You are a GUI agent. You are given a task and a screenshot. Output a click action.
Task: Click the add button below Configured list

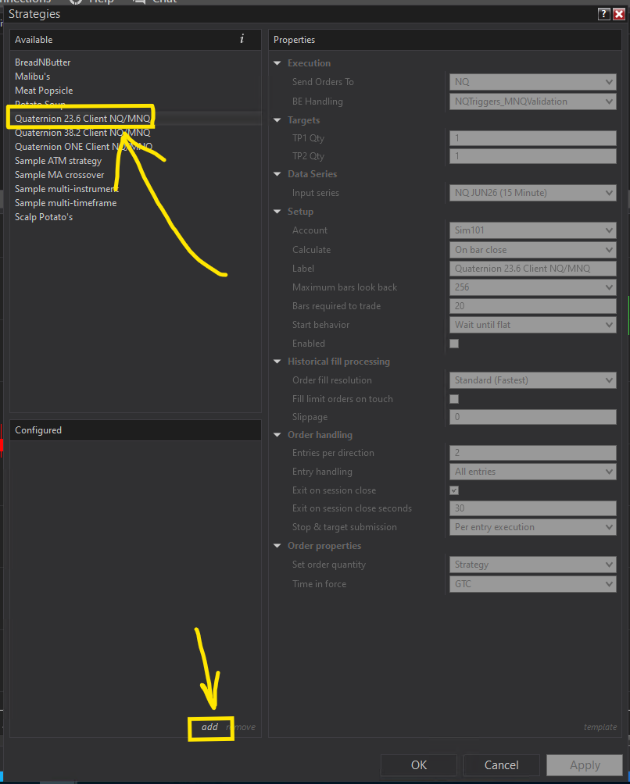click(209, 727)
